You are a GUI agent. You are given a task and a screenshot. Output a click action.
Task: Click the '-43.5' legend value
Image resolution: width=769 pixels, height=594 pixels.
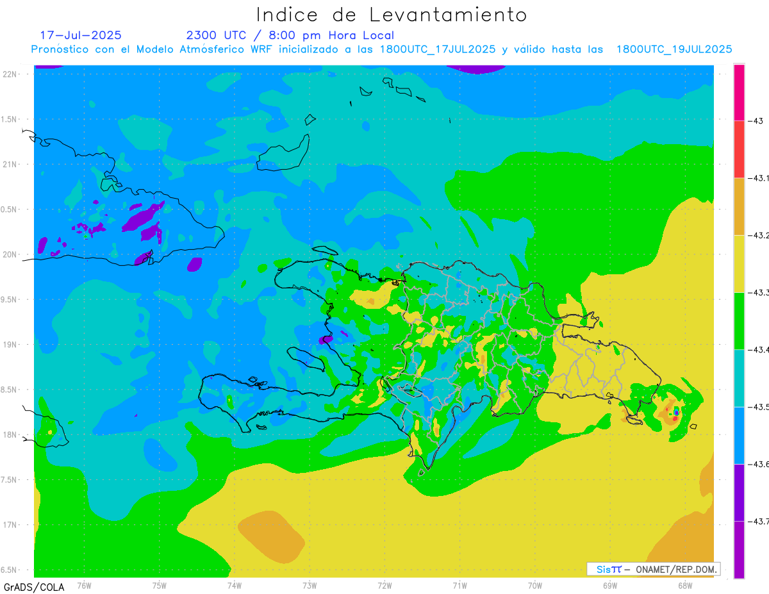[x=758, y=406]
